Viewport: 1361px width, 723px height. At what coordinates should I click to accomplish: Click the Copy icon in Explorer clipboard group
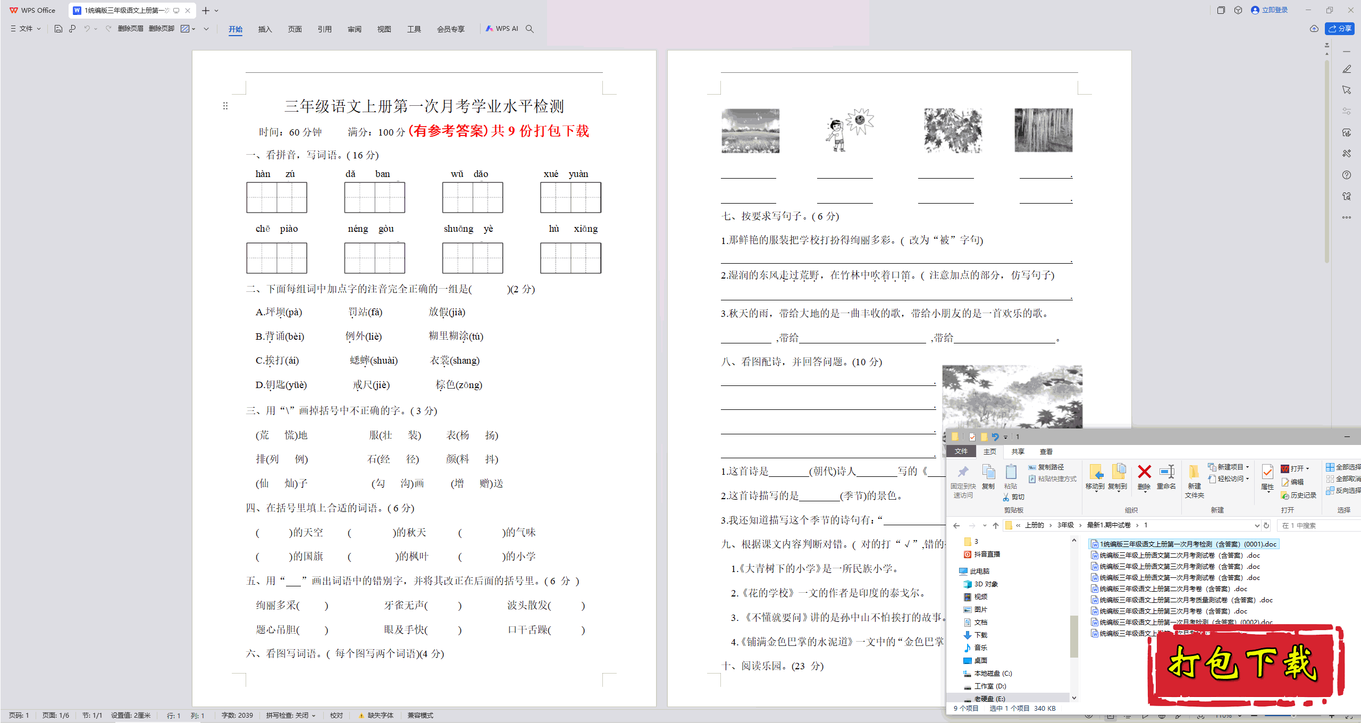click(x=988, y=472)
